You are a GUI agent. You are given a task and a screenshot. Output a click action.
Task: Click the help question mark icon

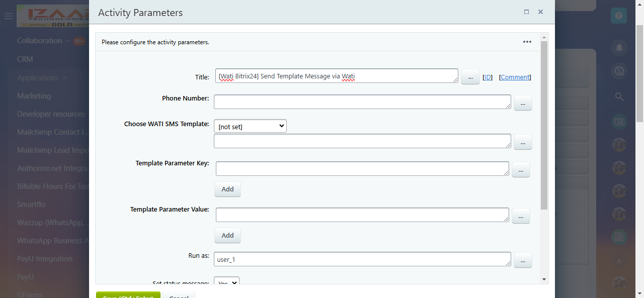click(618, 16)
